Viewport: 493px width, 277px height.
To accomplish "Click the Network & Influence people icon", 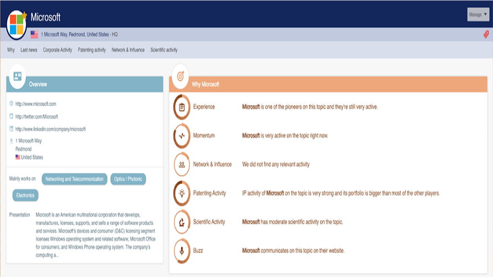I will coord(182,165).
